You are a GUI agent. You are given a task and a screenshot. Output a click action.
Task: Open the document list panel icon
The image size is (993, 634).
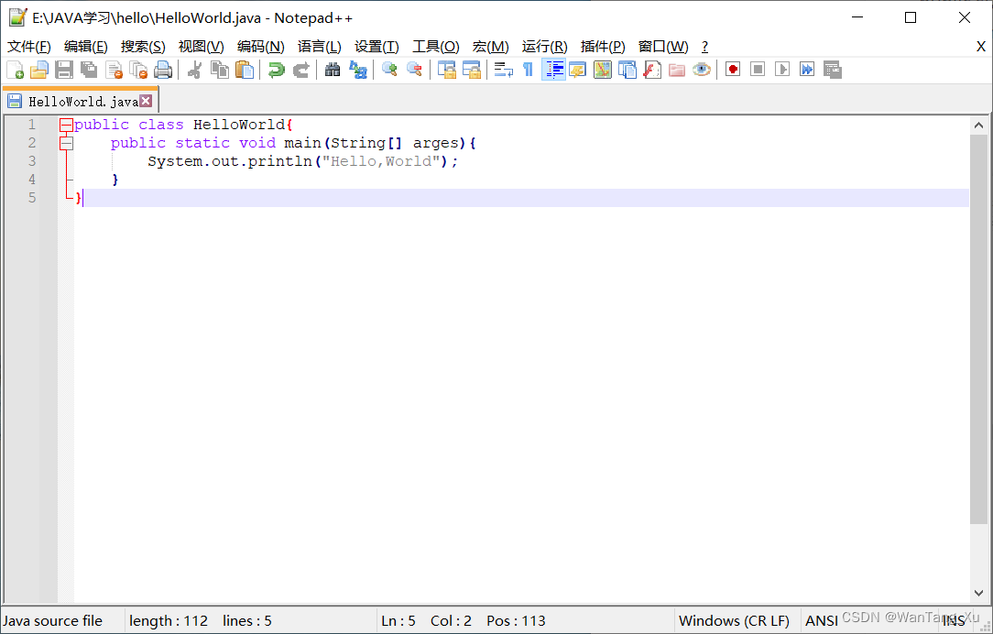tap(627, 70)
